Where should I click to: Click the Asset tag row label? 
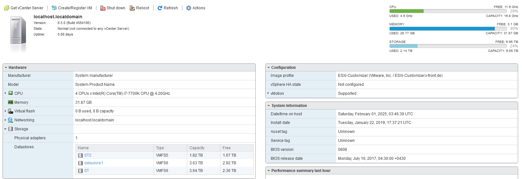(x=279, y=132)
